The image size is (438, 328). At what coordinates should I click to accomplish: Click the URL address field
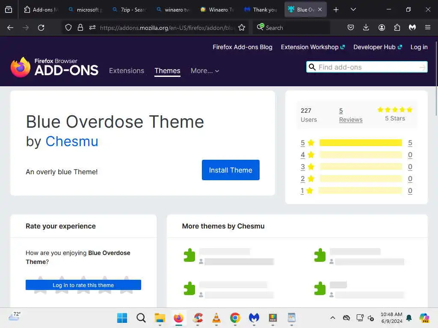[166, 28]
